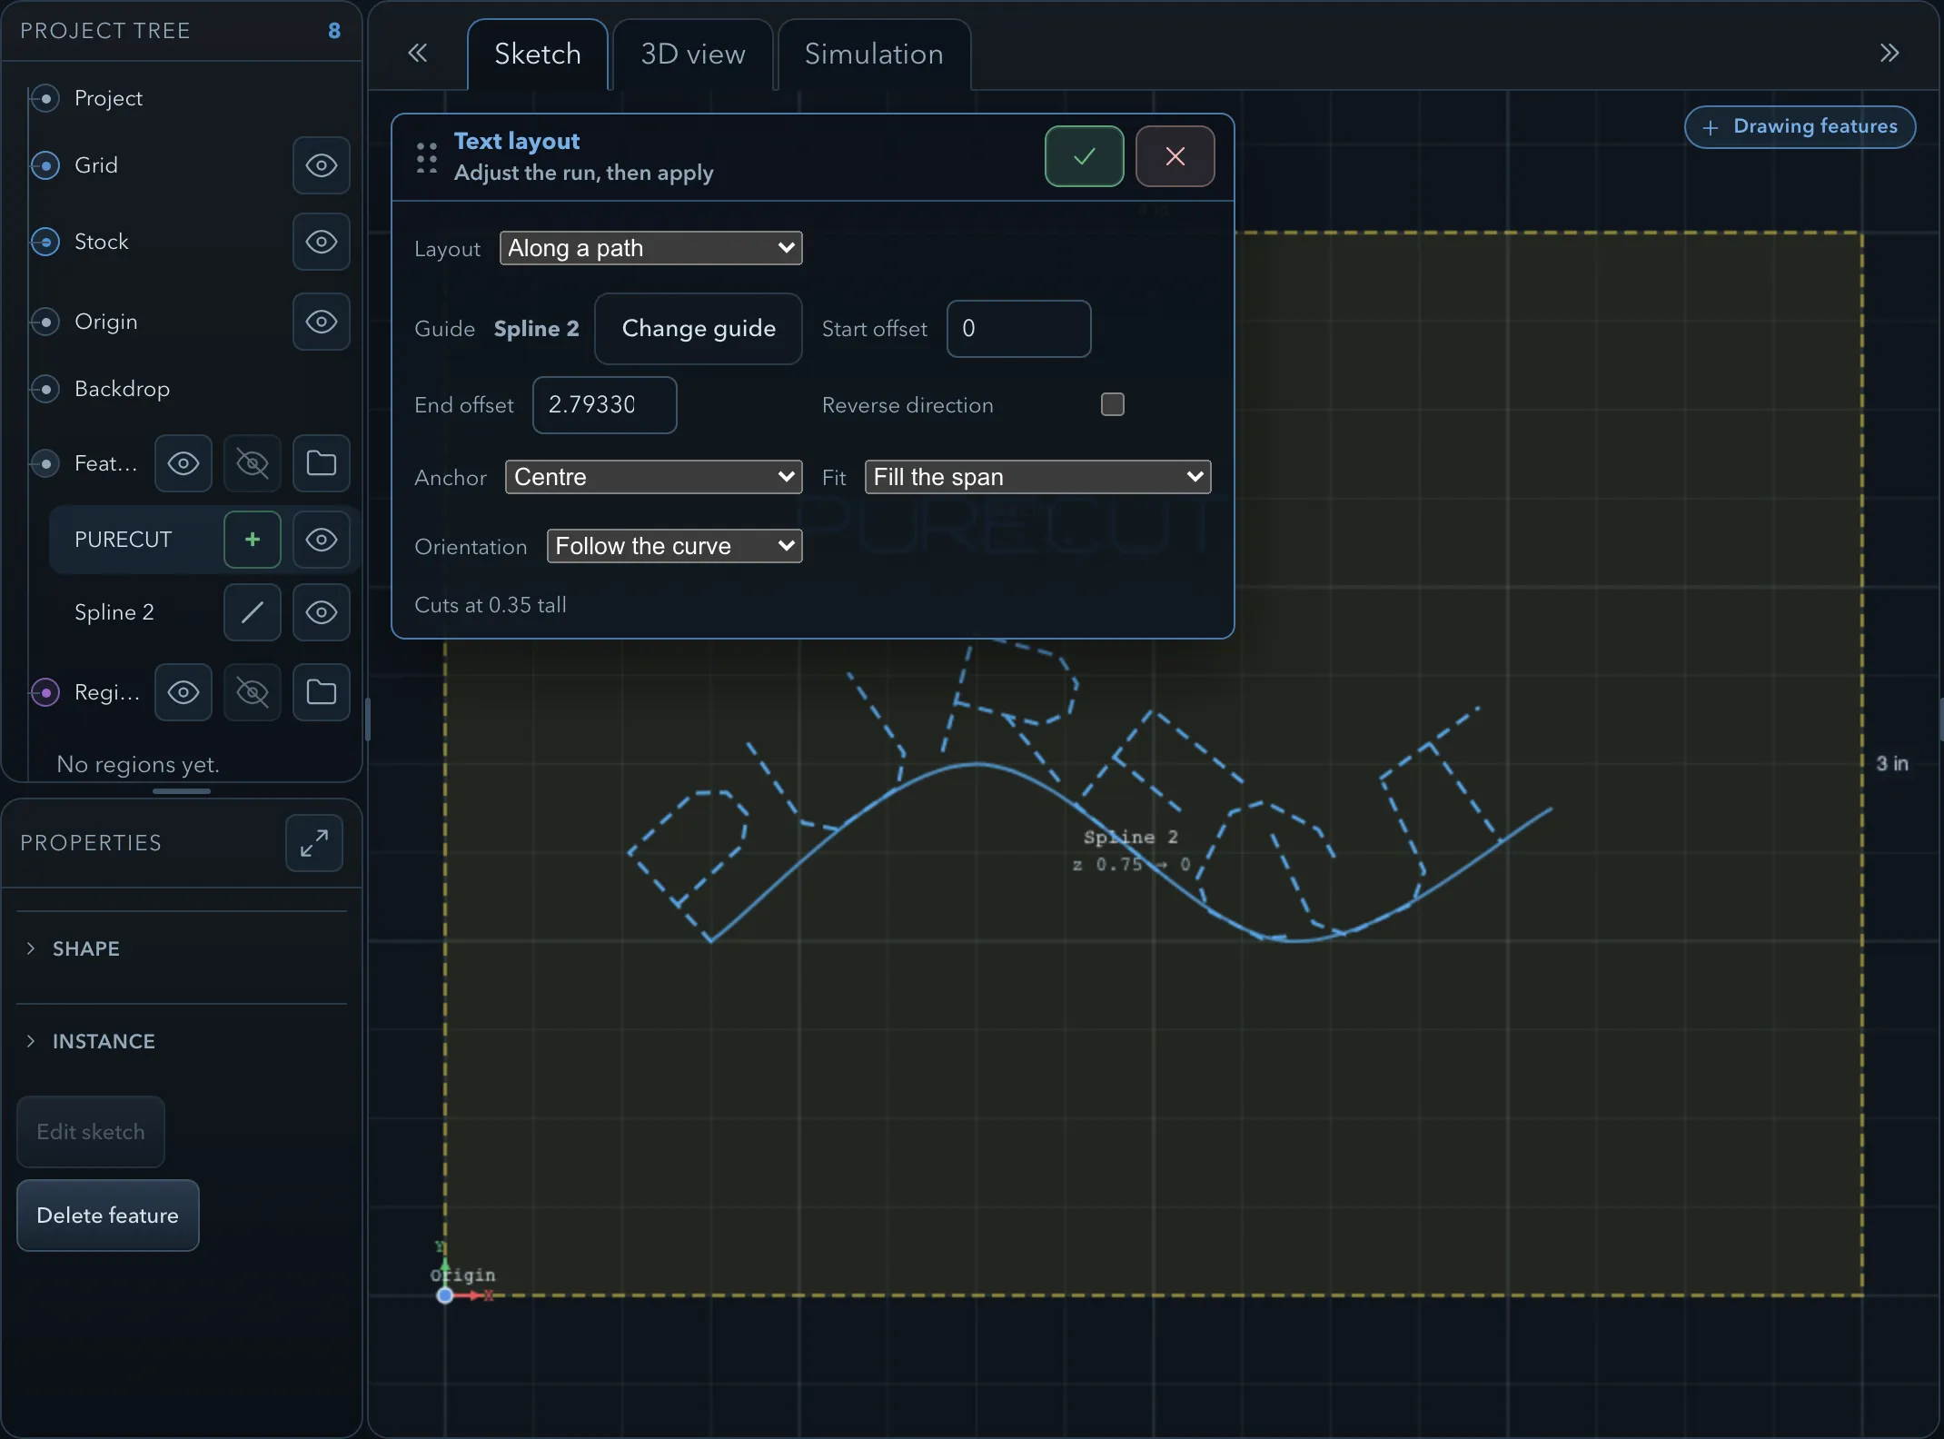Collapse the right side with the double chevron

click(1889, 53)
